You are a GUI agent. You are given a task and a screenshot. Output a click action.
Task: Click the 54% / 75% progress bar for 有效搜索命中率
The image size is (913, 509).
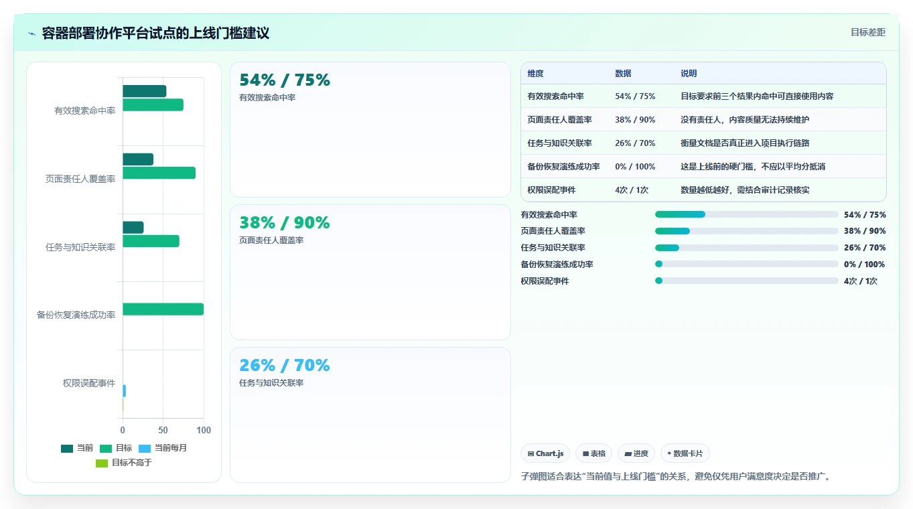746,214
